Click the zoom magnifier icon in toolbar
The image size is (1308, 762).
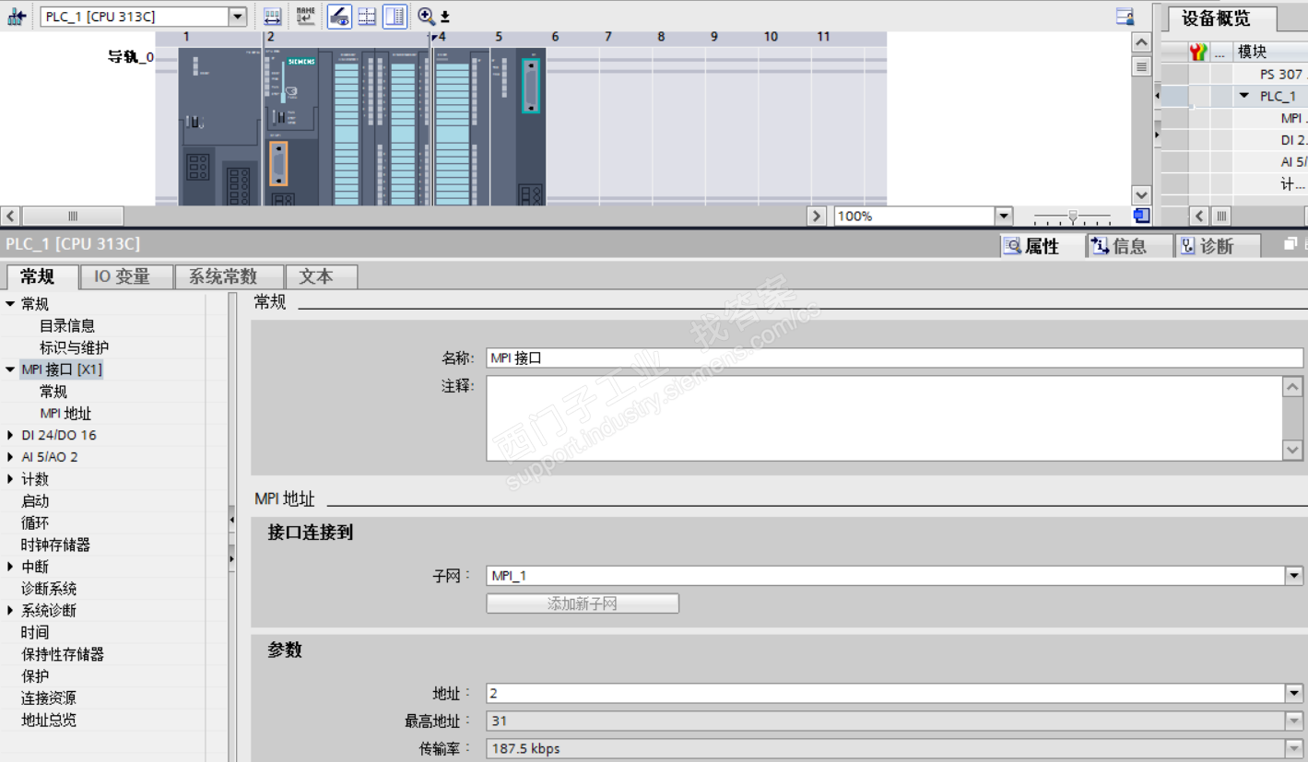click(426, 17)
